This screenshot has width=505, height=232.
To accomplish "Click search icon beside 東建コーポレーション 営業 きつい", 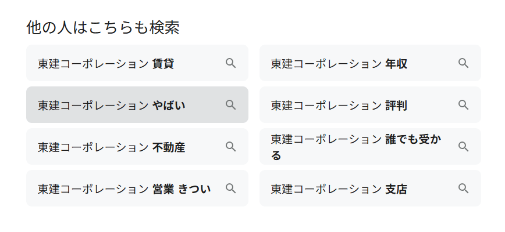I will point(230,188).
